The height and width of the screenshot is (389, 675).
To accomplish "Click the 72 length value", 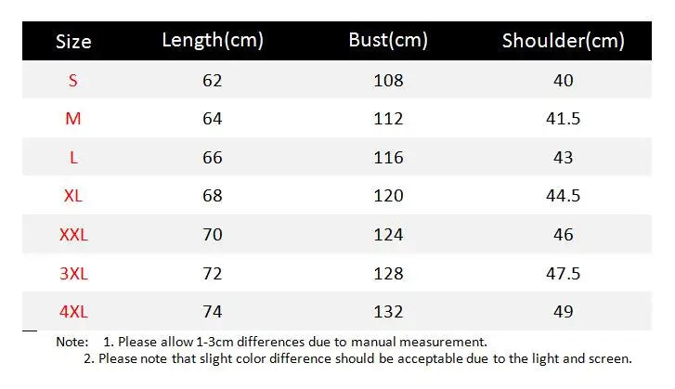I will click(213, 273).
